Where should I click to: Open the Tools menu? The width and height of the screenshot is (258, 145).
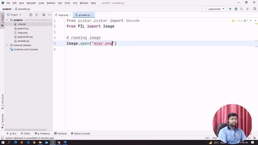pyautogui.click(x=67, y=3)
